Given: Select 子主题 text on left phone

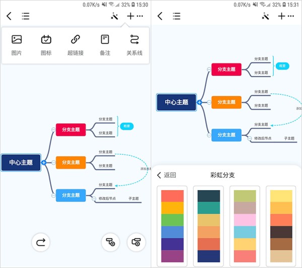Looking at the screenshot, I should [x=133, y=198].
